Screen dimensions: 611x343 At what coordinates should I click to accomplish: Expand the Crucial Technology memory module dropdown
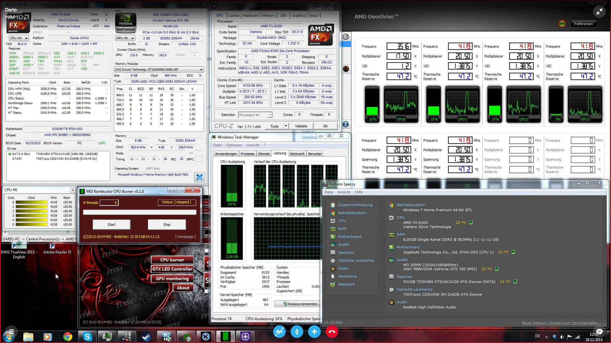(159, 70)
